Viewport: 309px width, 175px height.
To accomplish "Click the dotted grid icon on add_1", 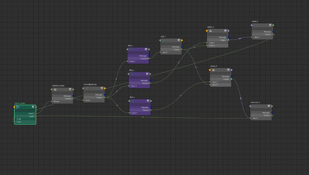I will pos(164,40).
